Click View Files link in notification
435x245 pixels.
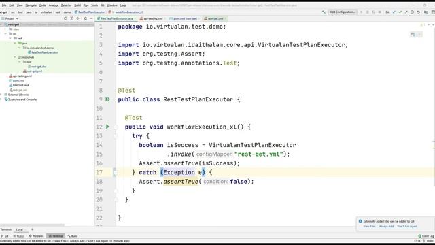[369, 227]
